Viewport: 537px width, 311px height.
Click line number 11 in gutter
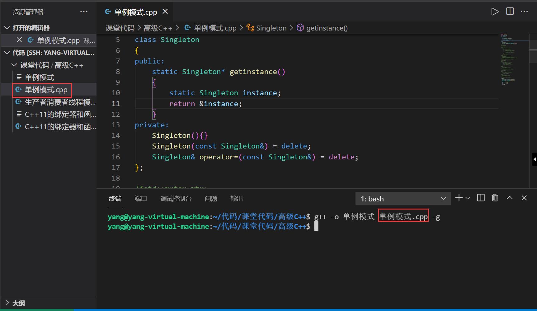[115, 104]
